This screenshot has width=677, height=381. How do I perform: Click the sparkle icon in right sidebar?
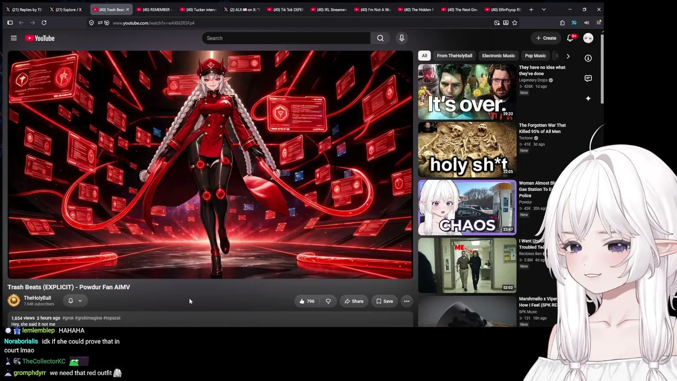coord(588,98)
